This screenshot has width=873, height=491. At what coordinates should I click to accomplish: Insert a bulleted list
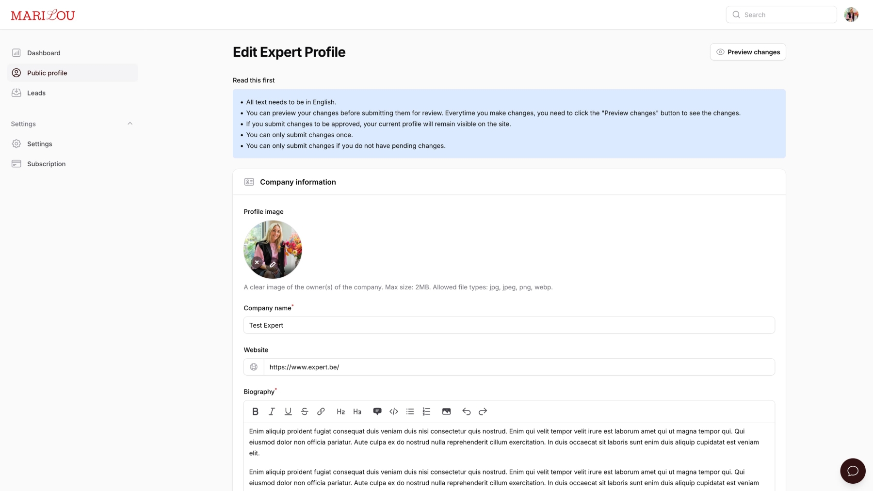coord(410,411)
